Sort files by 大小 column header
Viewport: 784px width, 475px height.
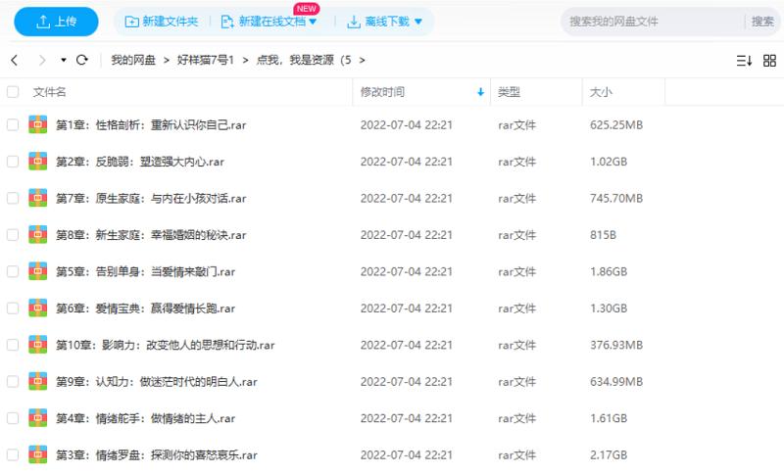click(601, 92)
